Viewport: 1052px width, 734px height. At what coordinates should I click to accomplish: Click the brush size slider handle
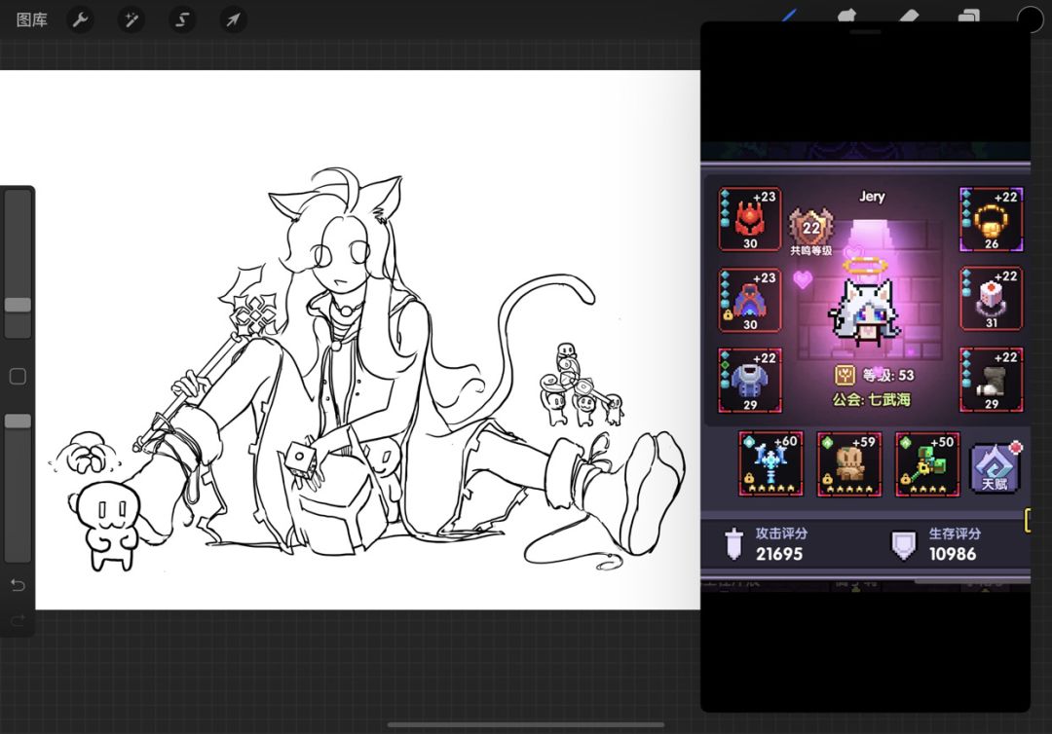(x=18, y=305)
